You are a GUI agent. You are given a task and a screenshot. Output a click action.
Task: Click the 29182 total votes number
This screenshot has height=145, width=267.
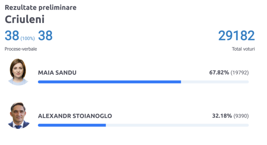pos(237,36)
